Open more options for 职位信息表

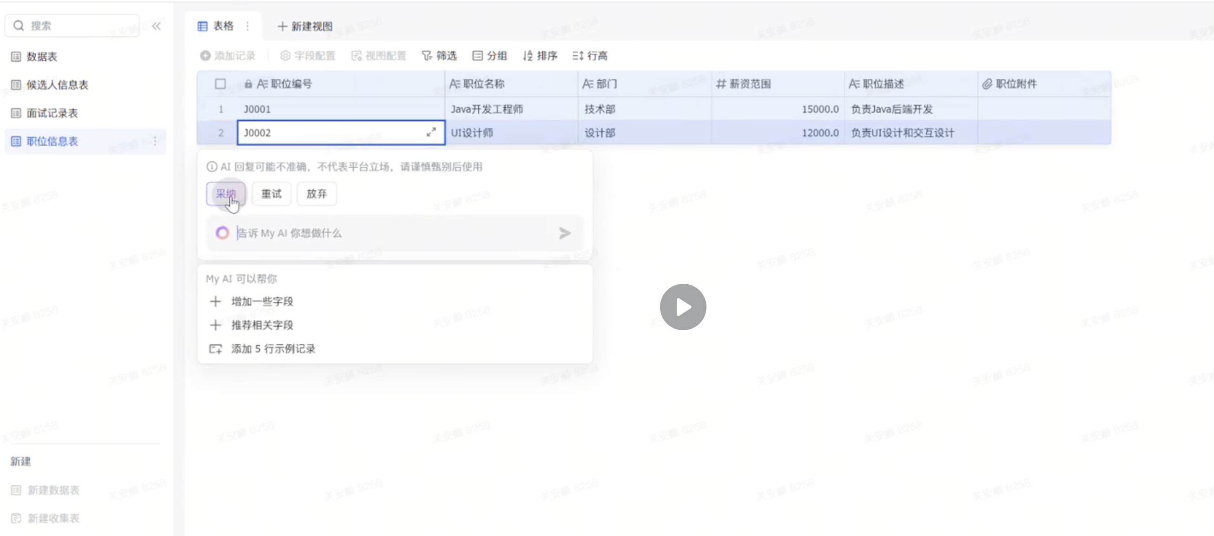[x=155, y=141]
